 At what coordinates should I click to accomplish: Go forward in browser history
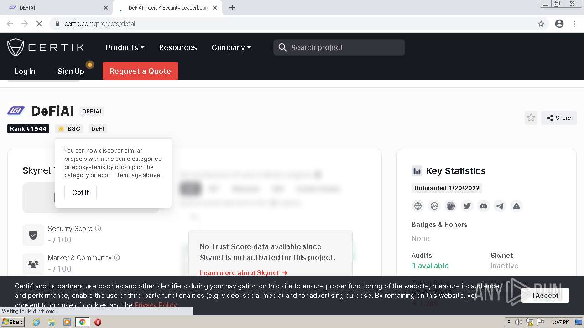25,24
